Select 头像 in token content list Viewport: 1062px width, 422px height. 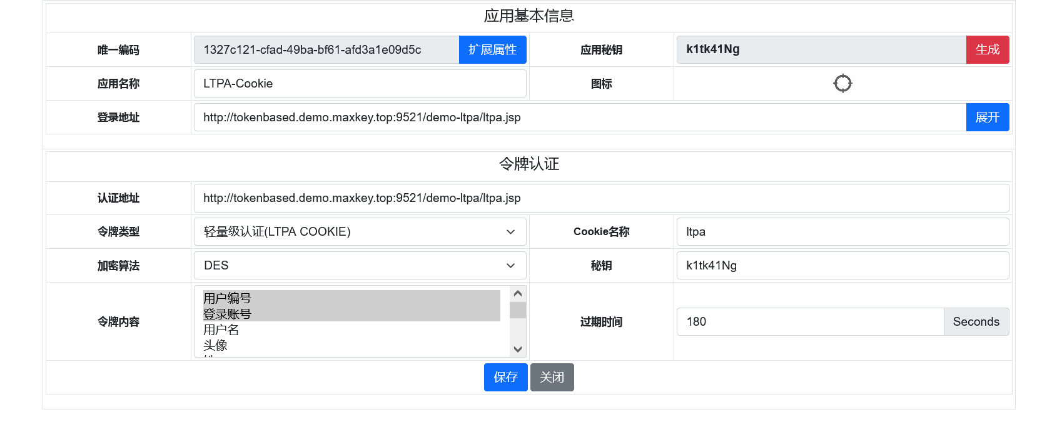click(x=351, y=345)
